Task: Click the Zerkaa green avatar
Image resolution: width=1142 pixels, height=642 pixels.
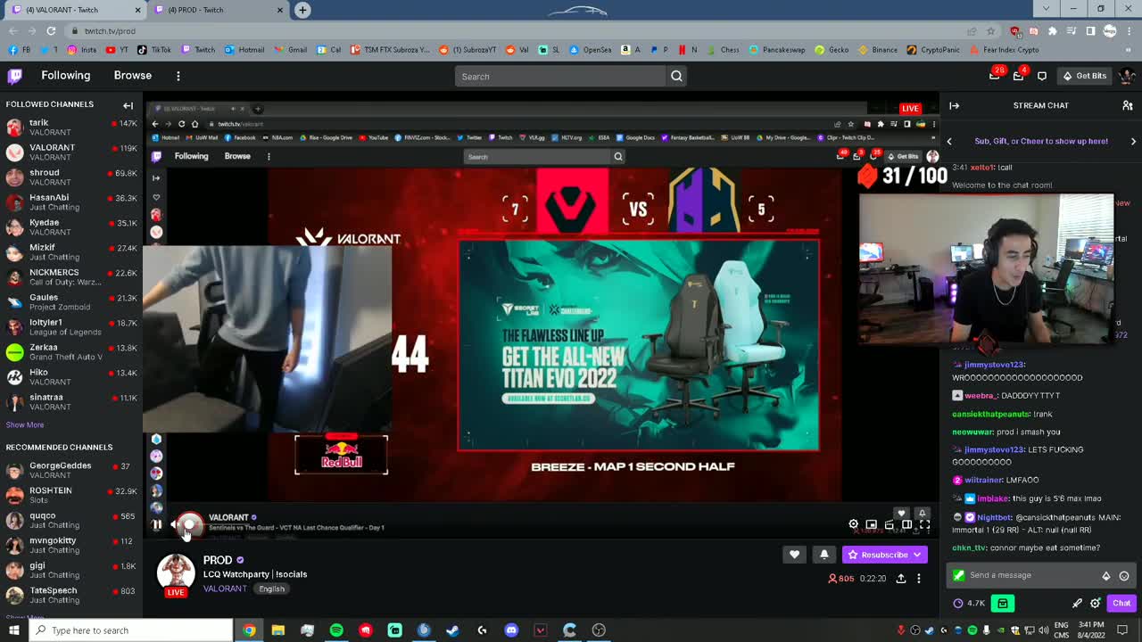Action: pyautogui.click(x=14, y=352)
